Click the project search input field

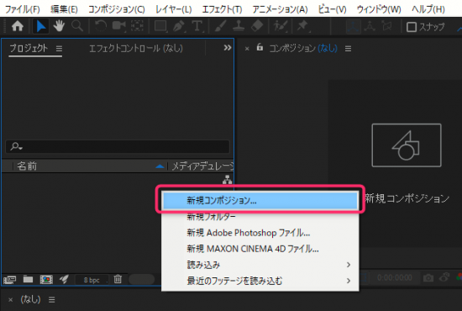point(118,146)
